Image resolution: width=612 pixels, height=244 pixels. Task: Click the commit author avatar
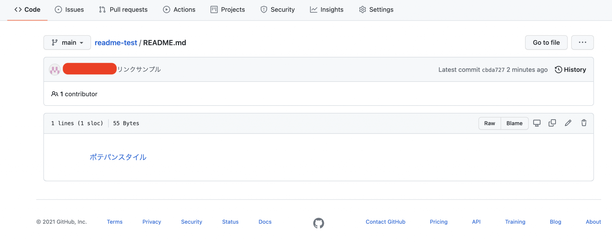click(x=55, y=70)
